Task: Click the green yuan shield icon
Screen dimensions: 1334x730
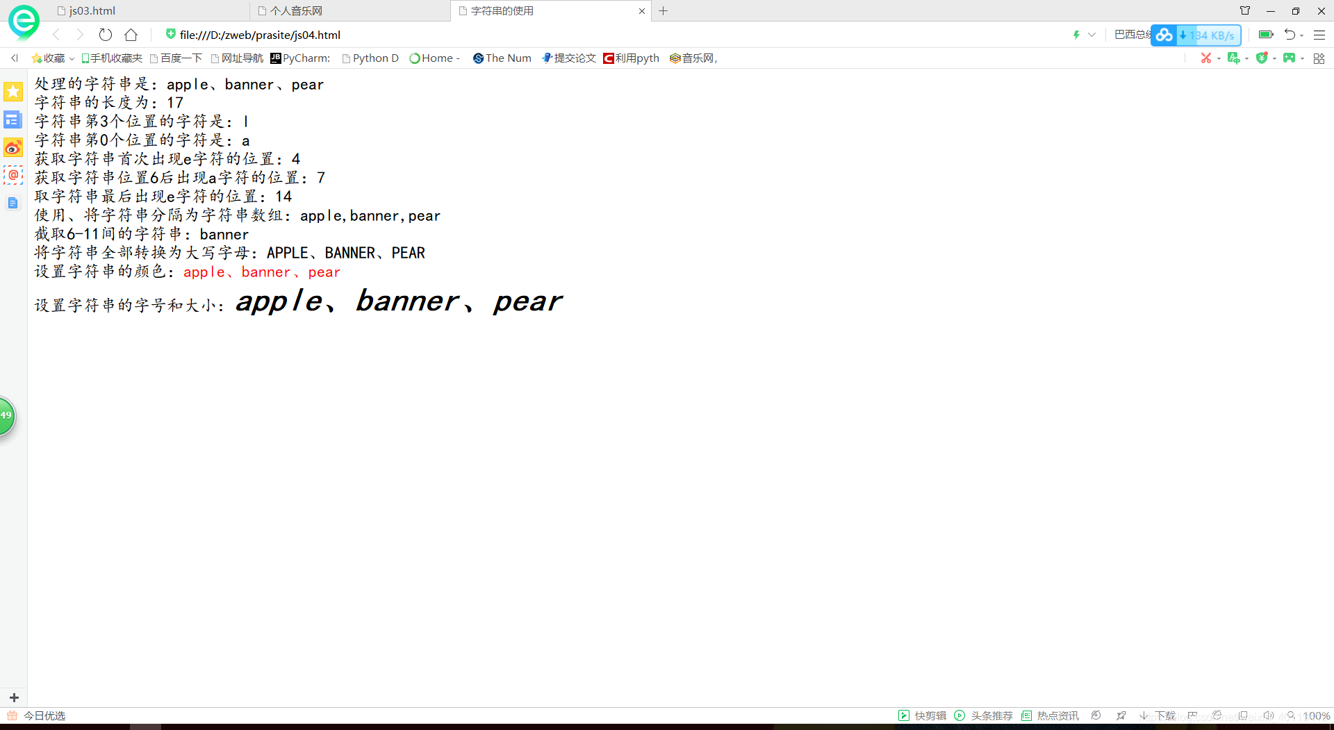Action: [1262, 58]
